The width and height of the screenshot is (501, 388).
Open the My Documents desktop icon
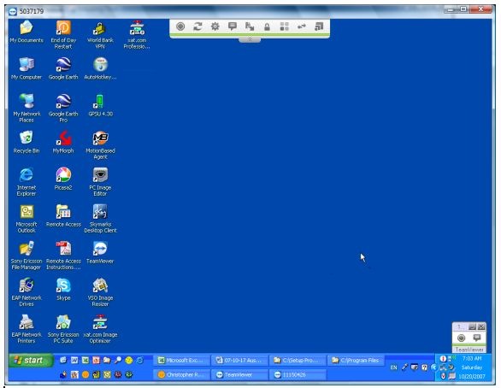(27, 32)
